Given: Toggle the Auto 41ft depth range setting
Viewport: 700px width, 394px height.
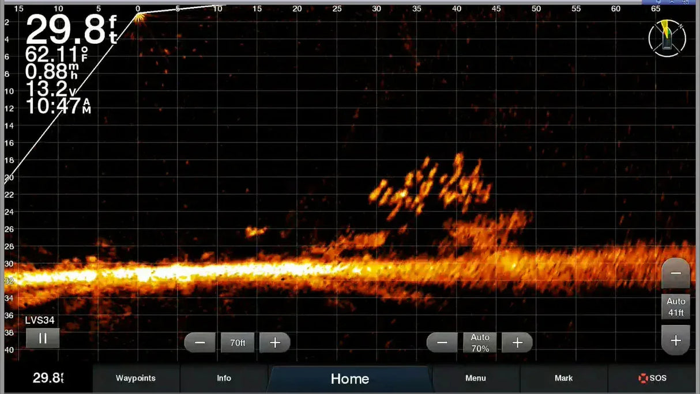Looking at the screenshot, I should pyautogui.click(x=675, y=306).
